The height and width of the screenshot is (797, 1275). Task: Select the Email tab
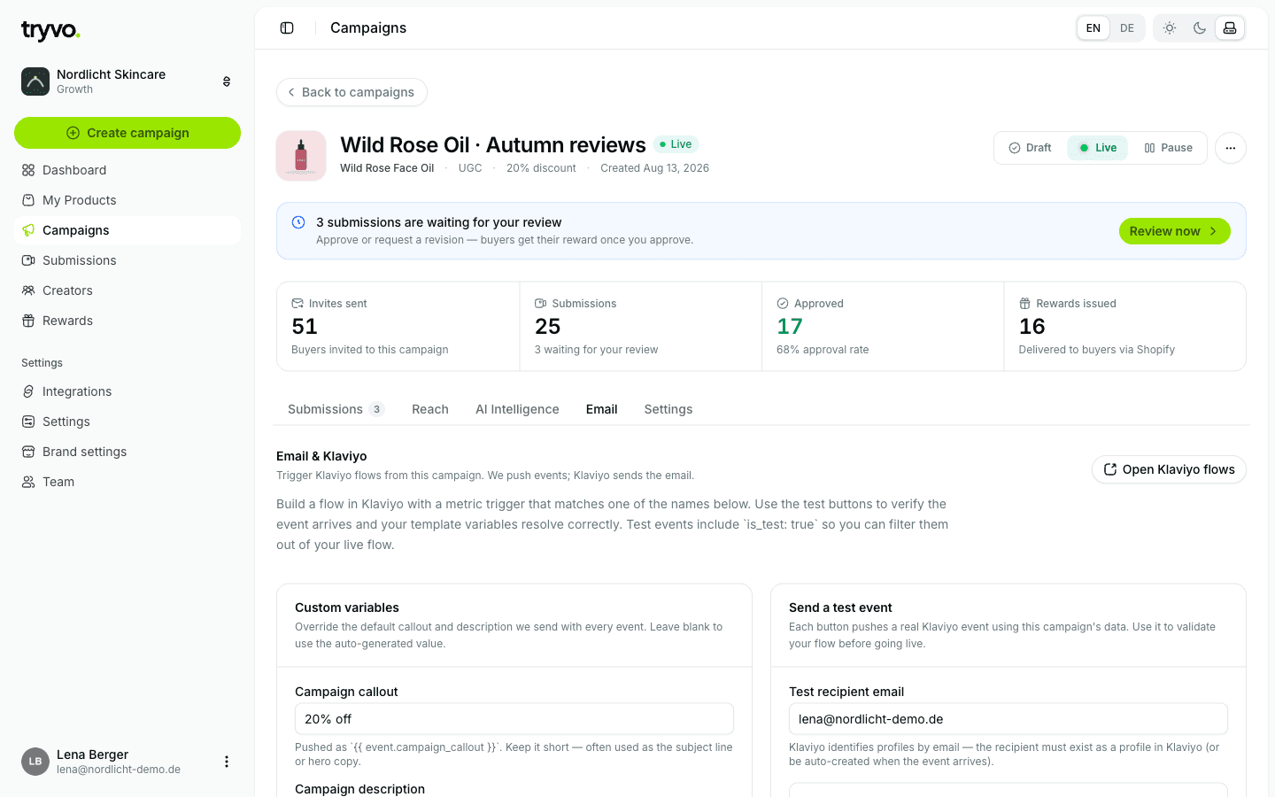click(x=602, y=409)
